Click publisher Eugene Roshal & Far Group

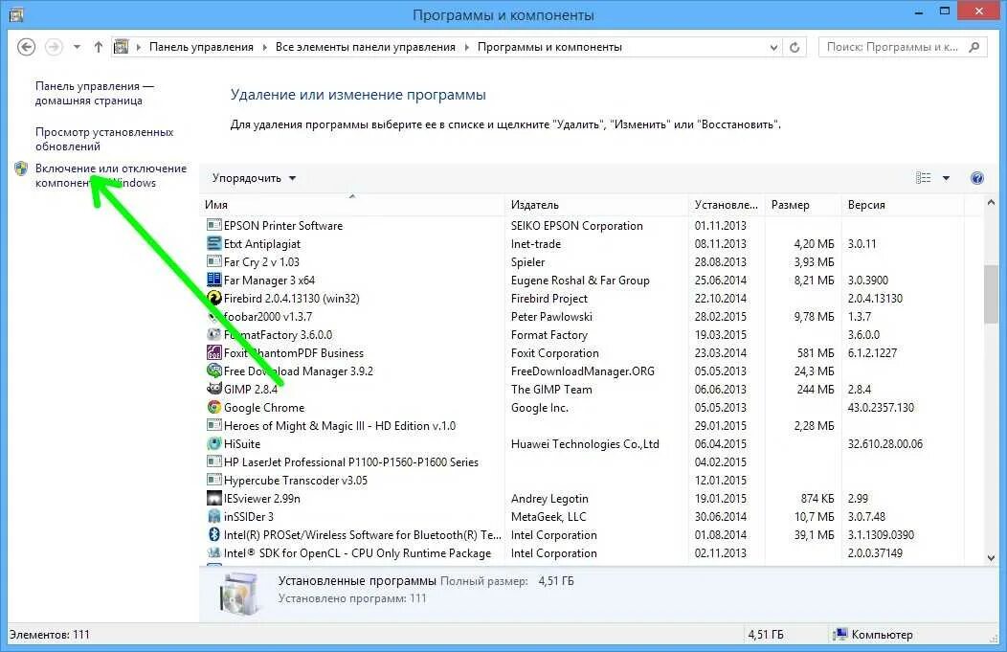pyautogui.click(x=580, y=281)
